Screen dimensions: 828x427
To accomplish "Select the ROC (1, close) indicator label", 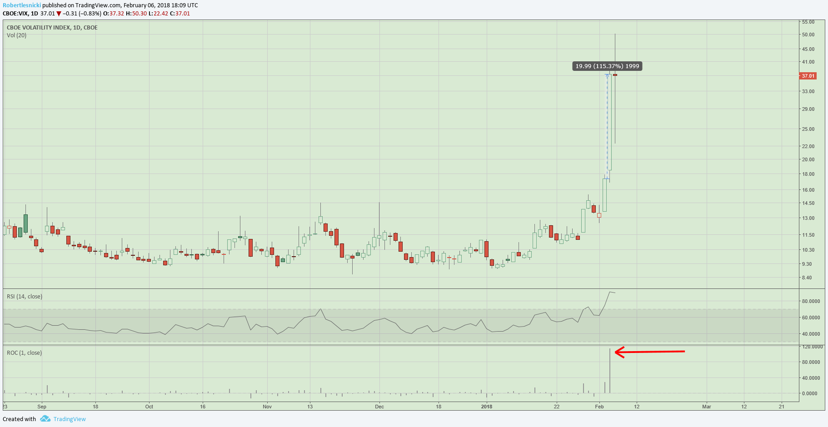I will click(x=24, y=353).
